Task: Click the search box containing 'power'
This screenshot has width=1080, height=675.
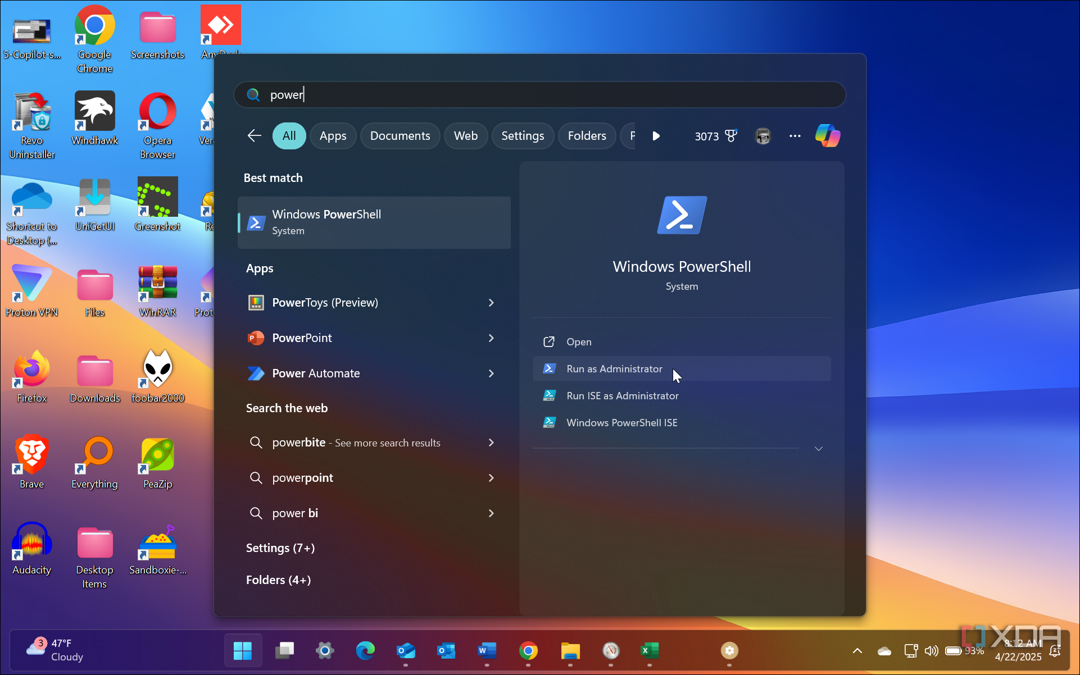Action: point(540,95)
